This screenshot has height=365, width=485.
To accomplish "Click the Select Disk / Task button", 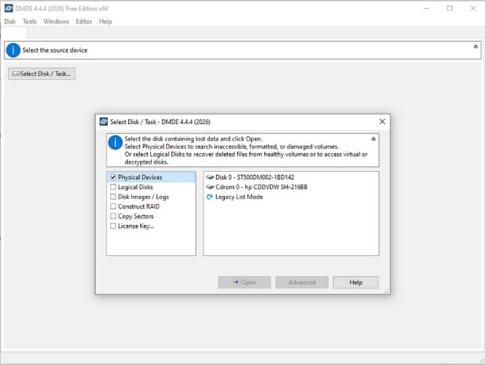I will (42, 74).
